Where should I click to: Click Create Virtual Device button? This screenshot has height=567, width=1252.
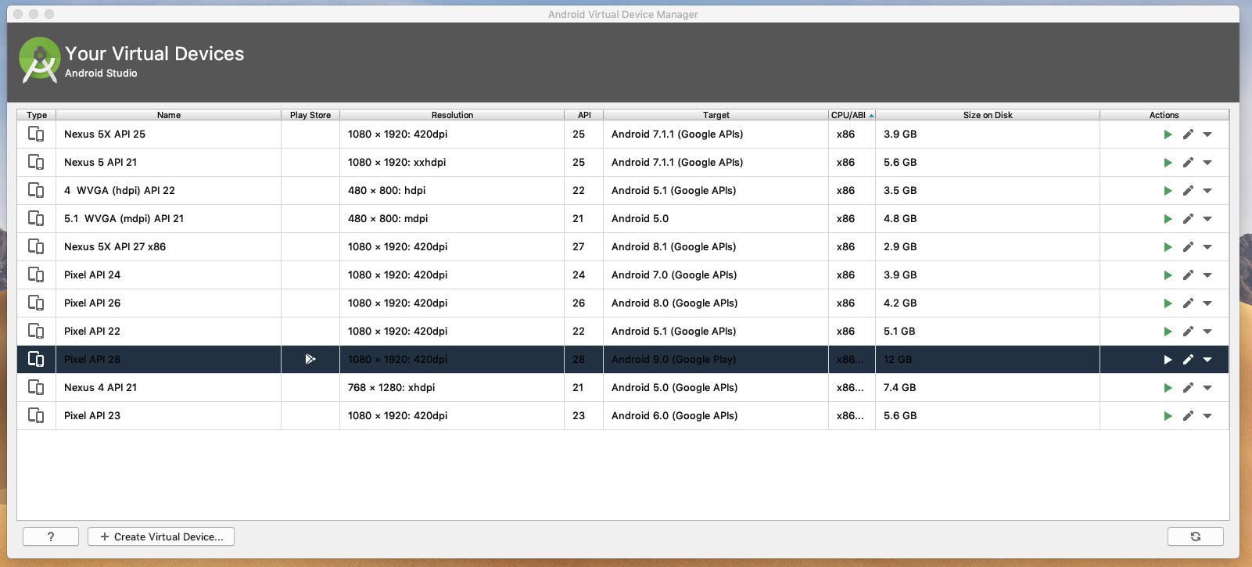(161, 536)
